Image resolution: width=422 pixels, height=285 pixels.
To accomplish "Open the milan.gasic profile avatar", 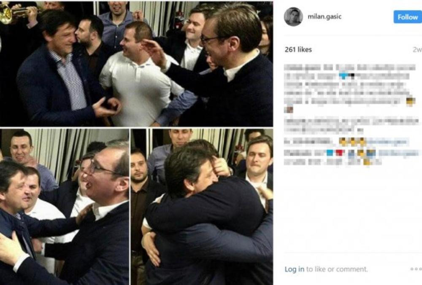I will 293,17.
